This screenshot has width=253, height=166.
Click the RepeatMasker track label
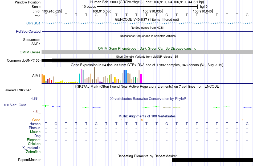29,160
